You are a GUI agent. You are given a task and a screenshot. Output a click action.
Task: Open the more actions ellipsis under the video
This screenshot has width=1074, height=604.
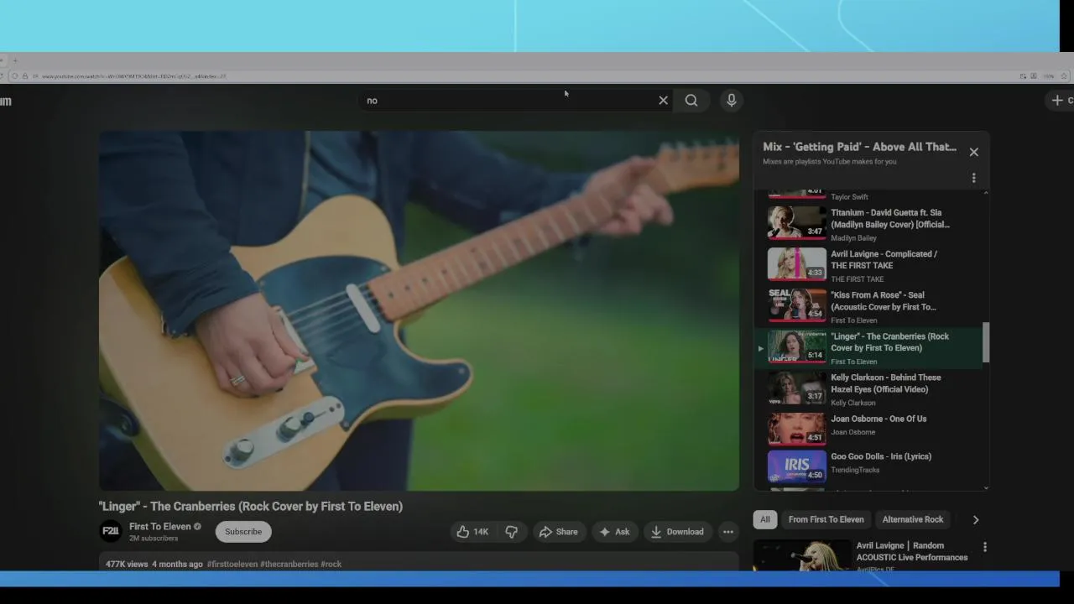click(x=728, y=532)
